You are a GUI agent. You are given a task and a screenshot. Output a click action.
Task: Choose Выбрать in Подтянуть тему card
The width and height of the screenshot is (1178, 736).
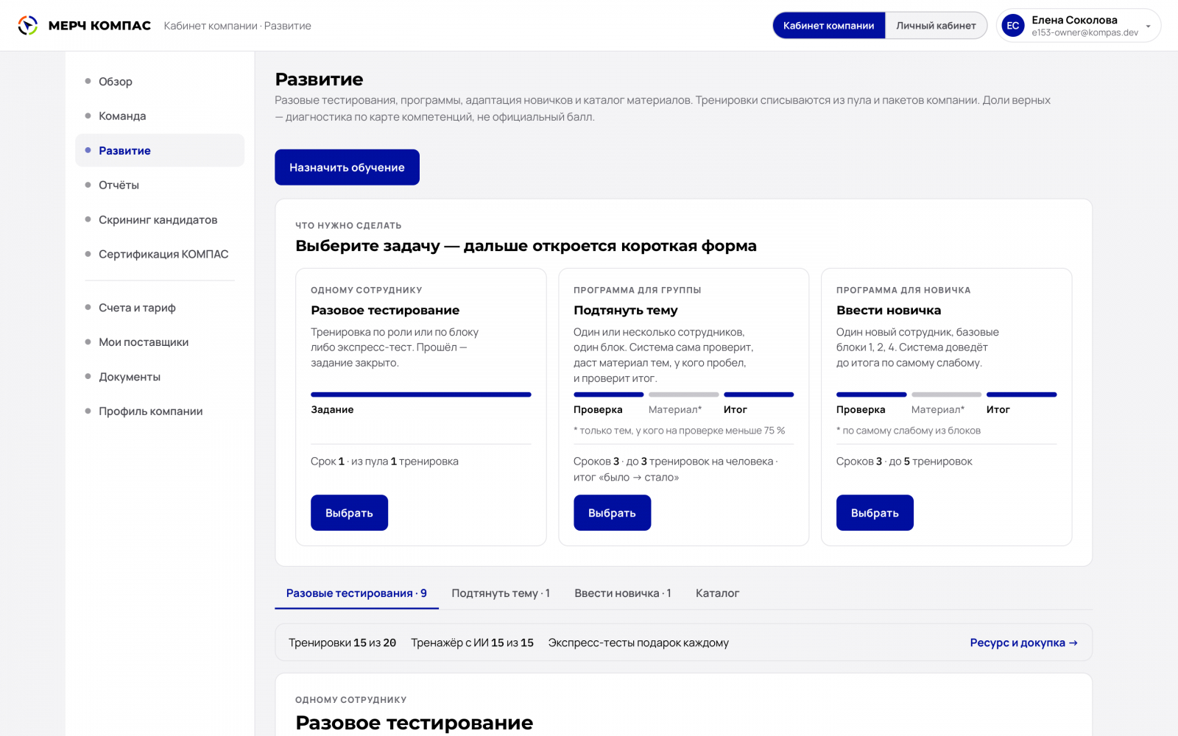pyautogui.click(x=612, y=513)
